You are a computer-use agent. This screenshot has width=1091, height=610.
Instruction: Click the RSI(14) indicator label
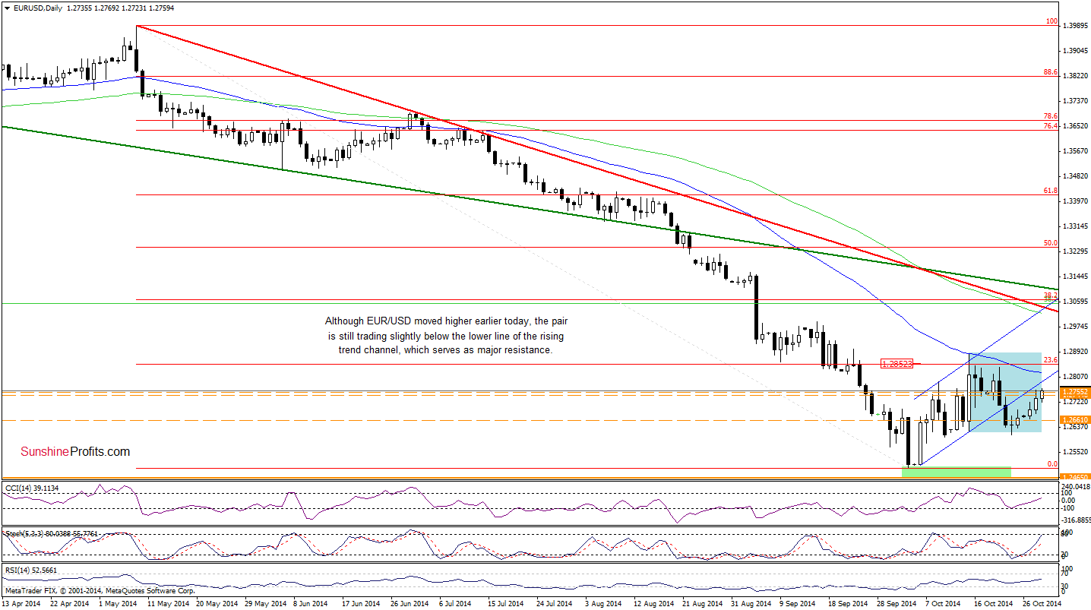tap(30, 570)
